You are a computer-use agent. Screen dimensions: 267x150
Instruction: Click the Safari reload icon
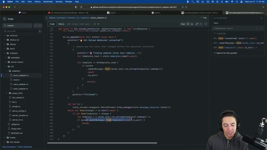[x=186, y=7]
